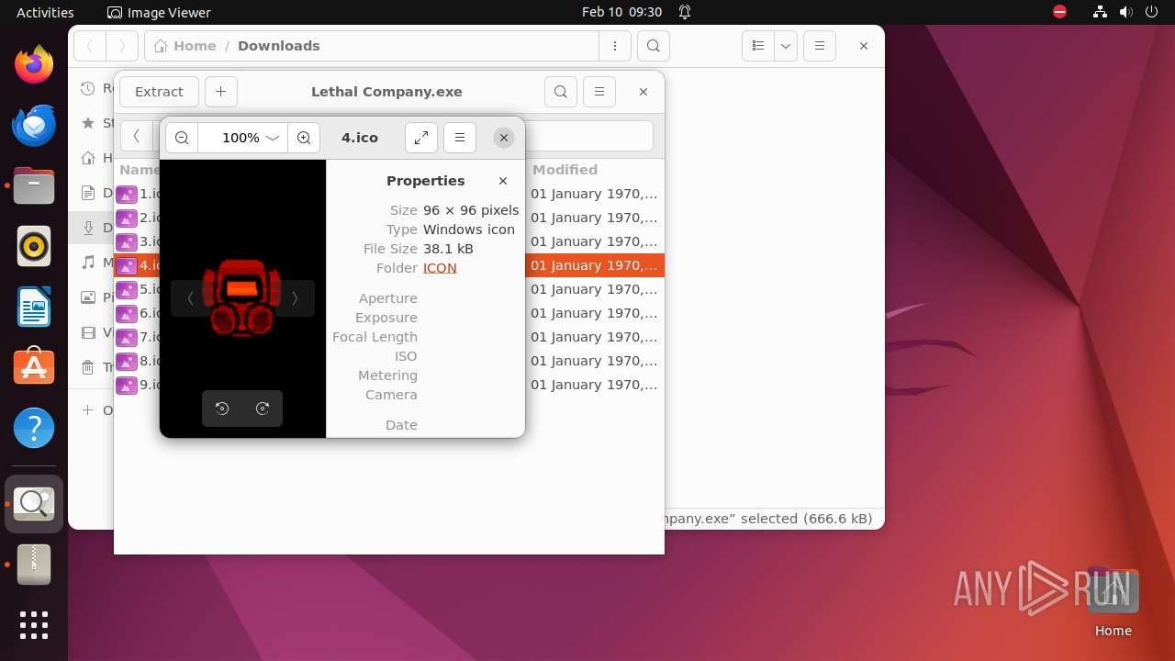Viewport: 1175px width, 661px height.
Task: Open Image Viewer app menu in top bar
Action: pos(160,13)
